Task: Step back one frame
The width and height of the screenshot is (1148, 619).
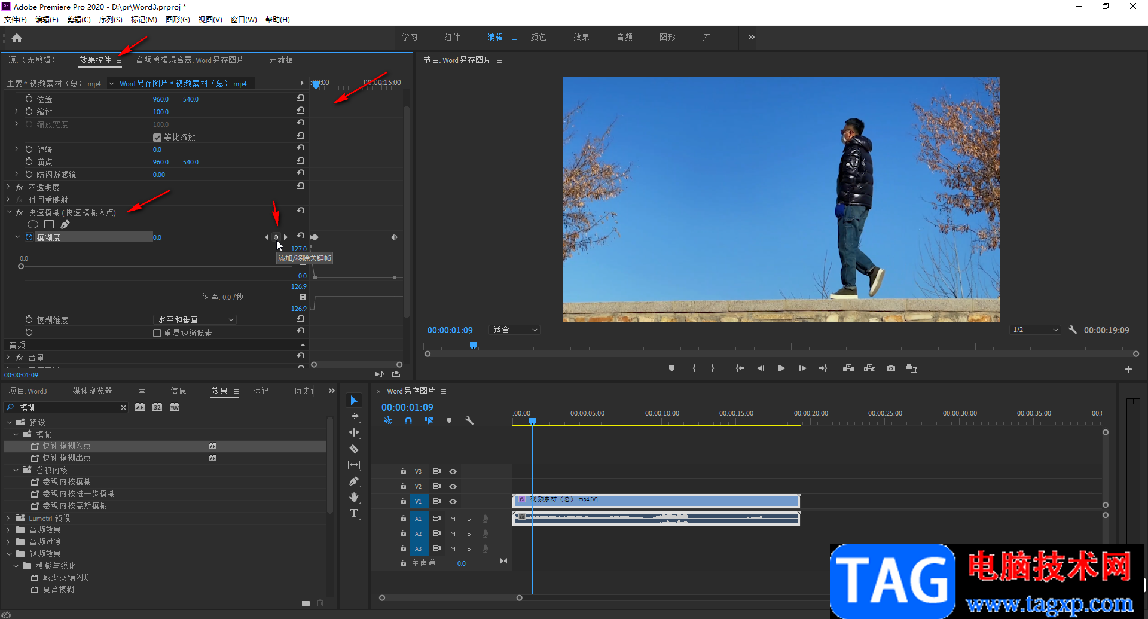Action: [760, 368]
